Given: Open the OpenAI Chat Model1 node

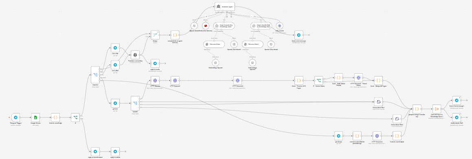Looking at the screenshot, I should tap(234, 44).
